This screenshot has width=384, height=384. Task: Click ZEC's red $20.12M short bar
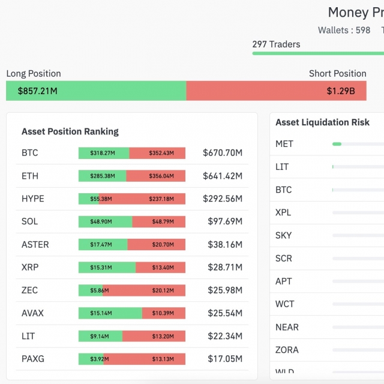[x=144, y=290]
